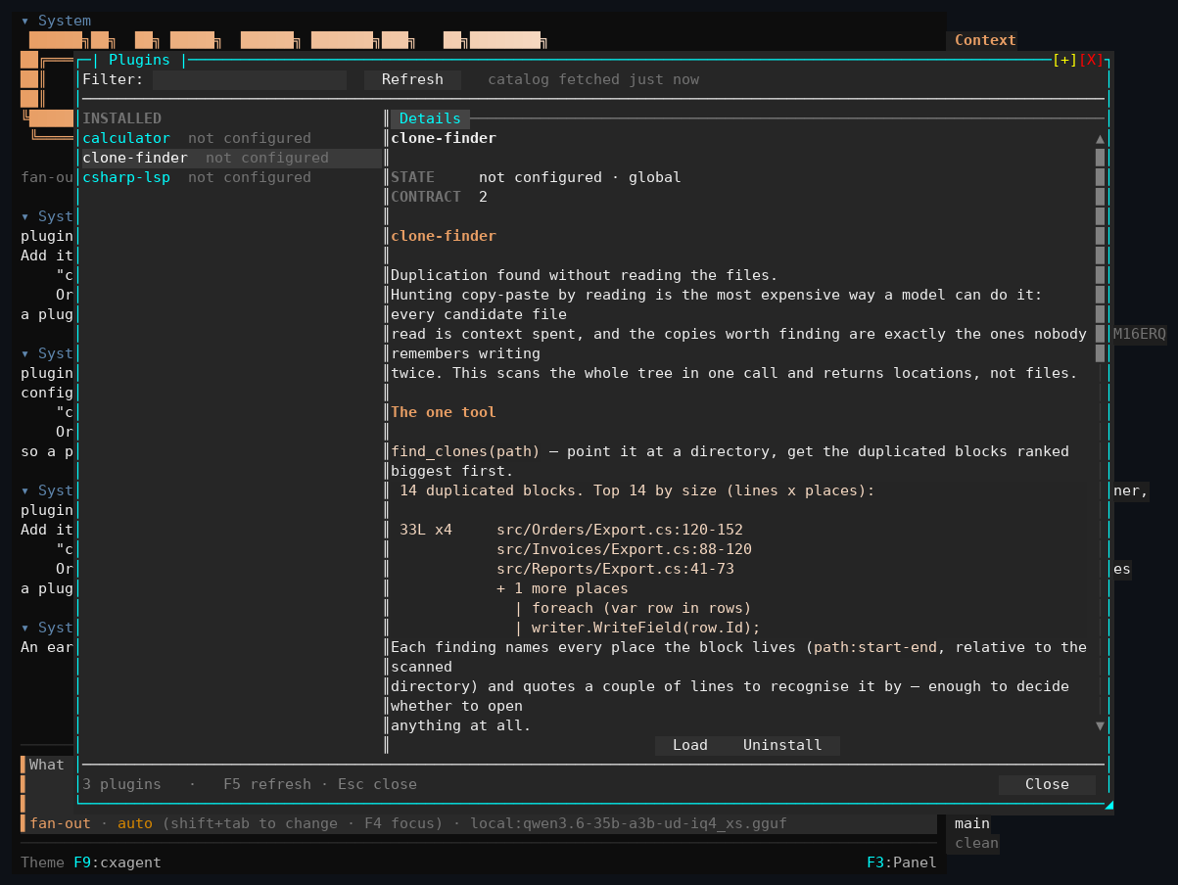
Task: Click the INSTALLED section header
Action: pyautogui.click(x=122, y=118)
